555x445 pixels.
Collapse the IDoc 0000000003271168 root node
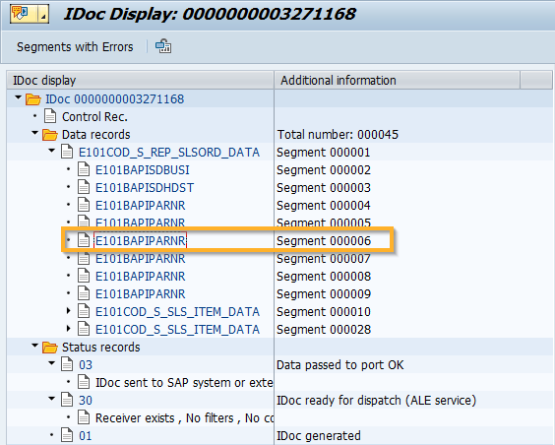(x=18, y=97)
